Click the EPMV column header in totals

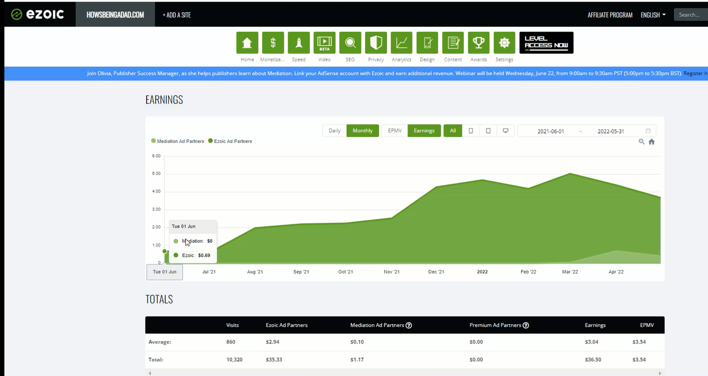pos(647,325)
